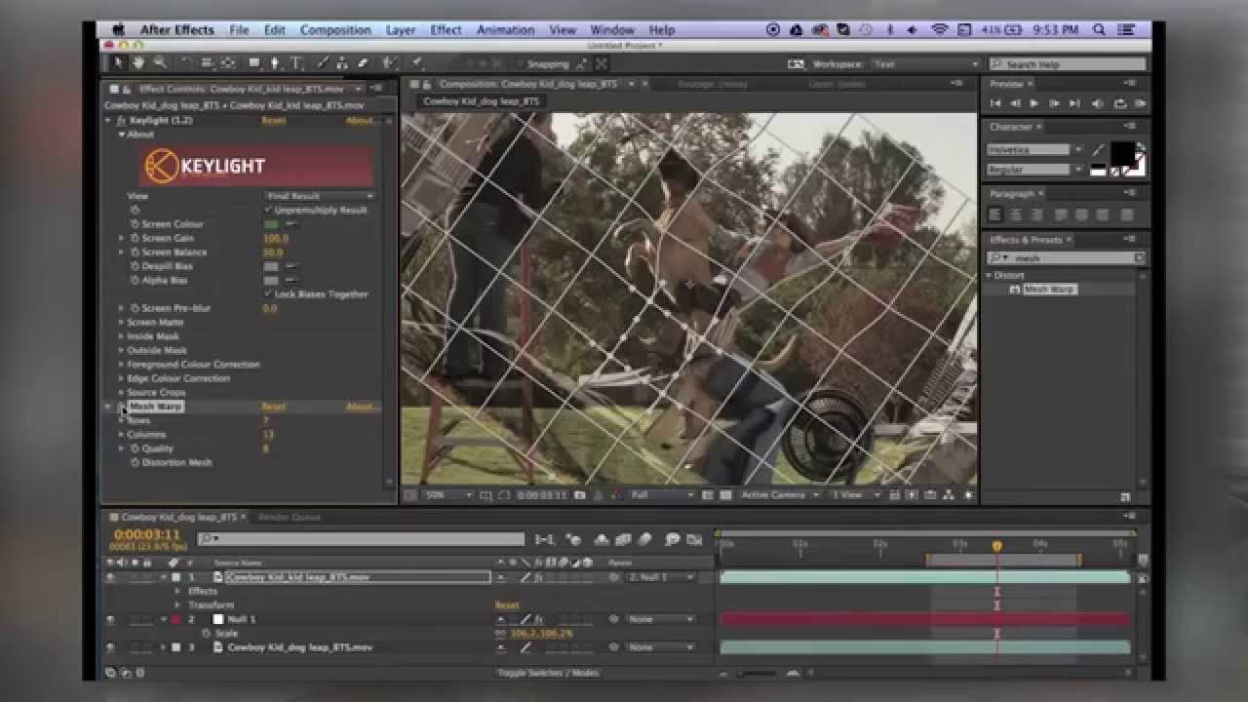
Task: Click the Scale stopwatch under Null 1
Action: point(207,633)
